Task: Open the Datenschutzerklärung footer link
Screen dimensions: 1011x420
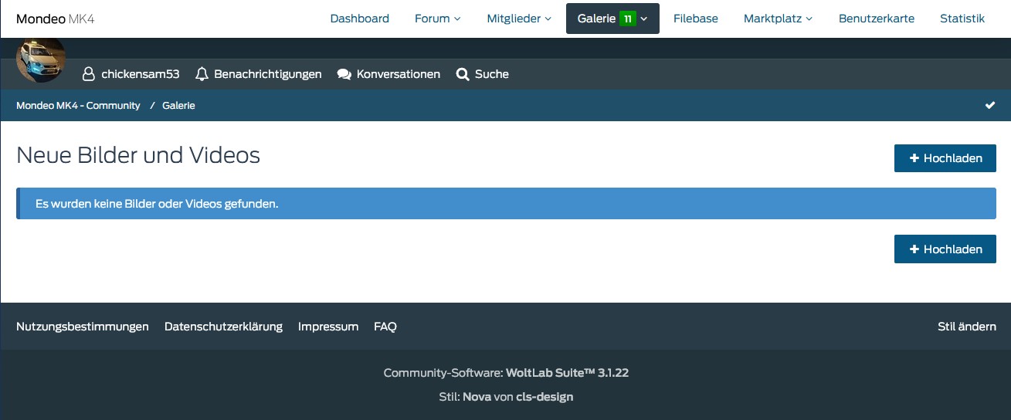Action: pyautogui.click(x=223, y=327)
